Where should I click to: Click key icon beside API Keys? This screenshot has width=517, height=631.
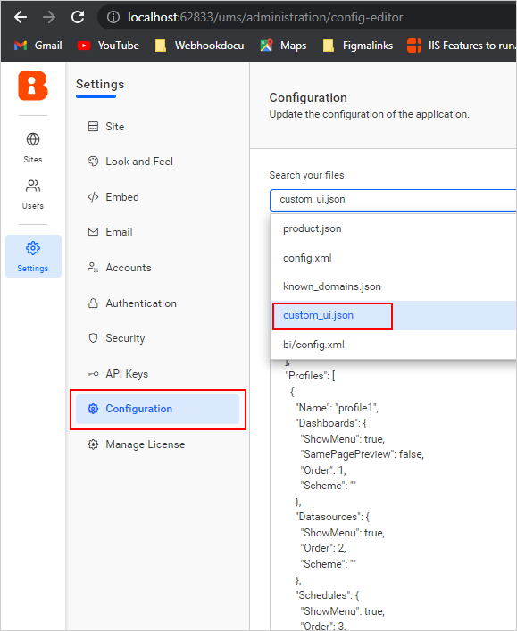coord(93,374)
